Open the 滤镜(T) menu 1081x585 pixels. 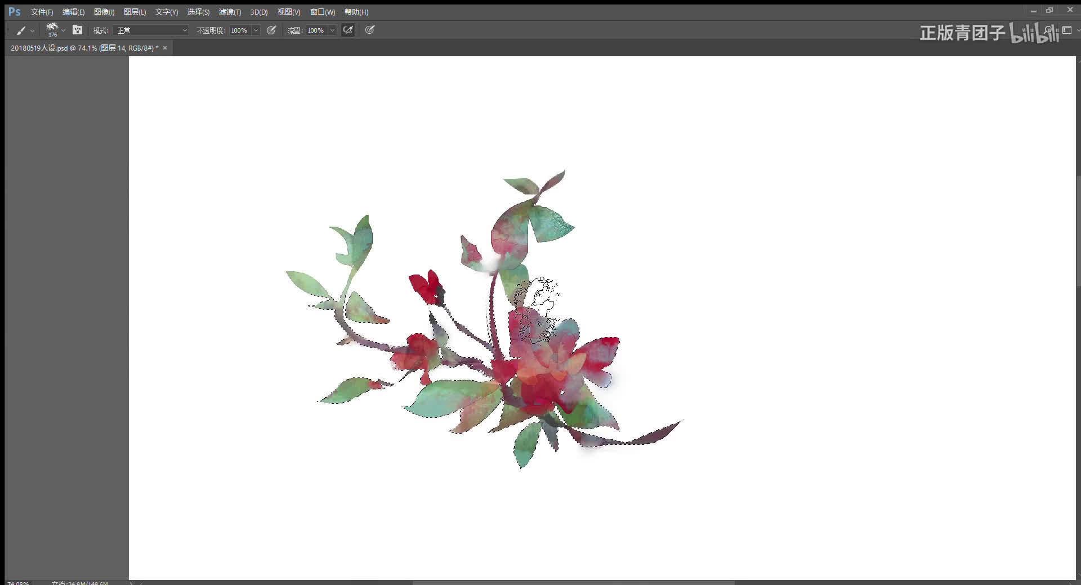(230, 12)
